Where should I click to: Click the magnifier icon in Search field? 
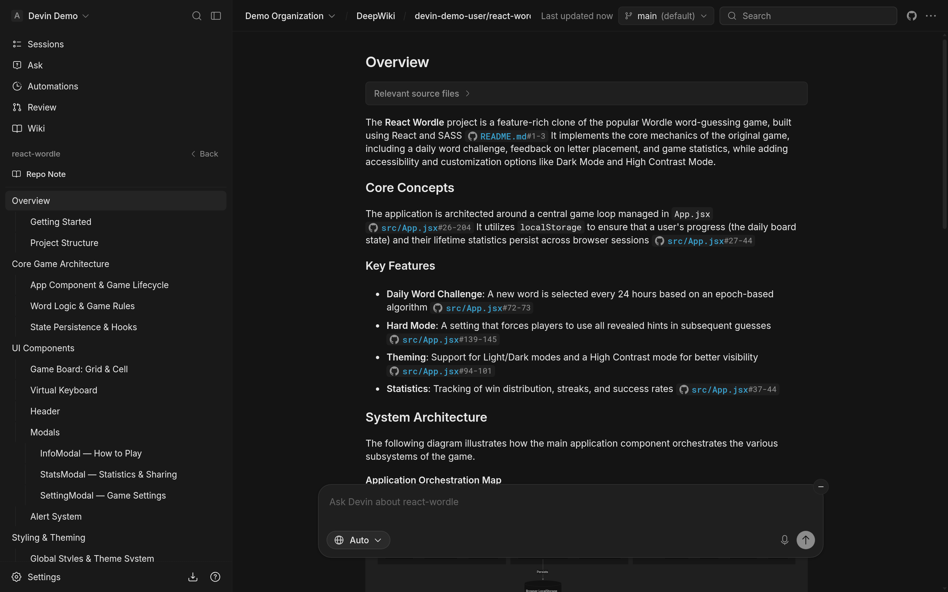pyautogui.click(x=732, y=16)
